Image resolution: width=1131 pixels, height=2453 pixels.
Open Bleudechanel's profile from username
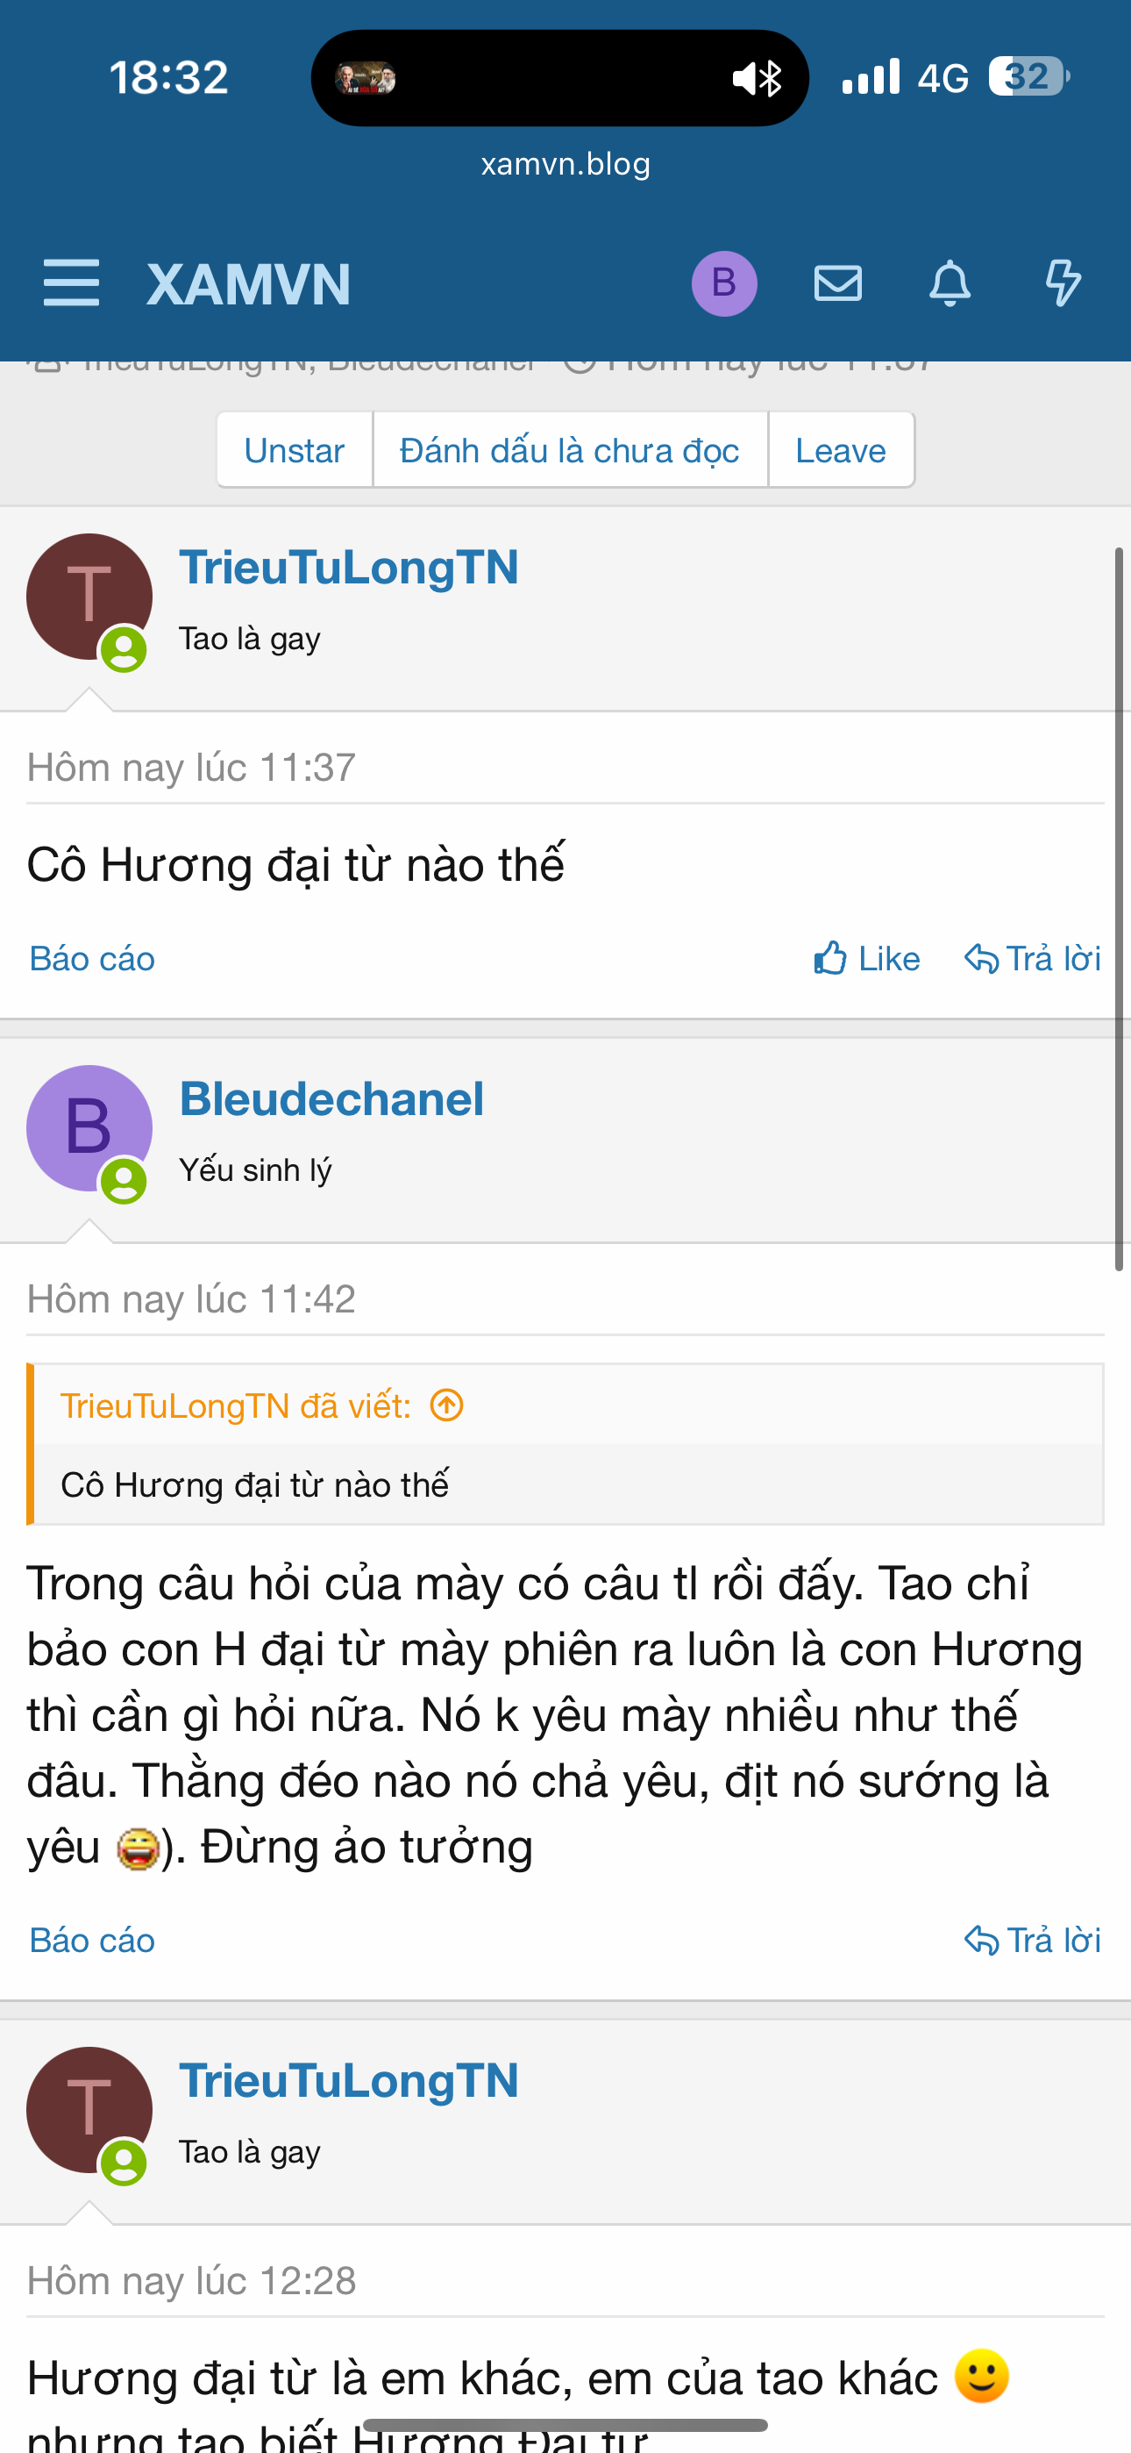point(331,1099)
